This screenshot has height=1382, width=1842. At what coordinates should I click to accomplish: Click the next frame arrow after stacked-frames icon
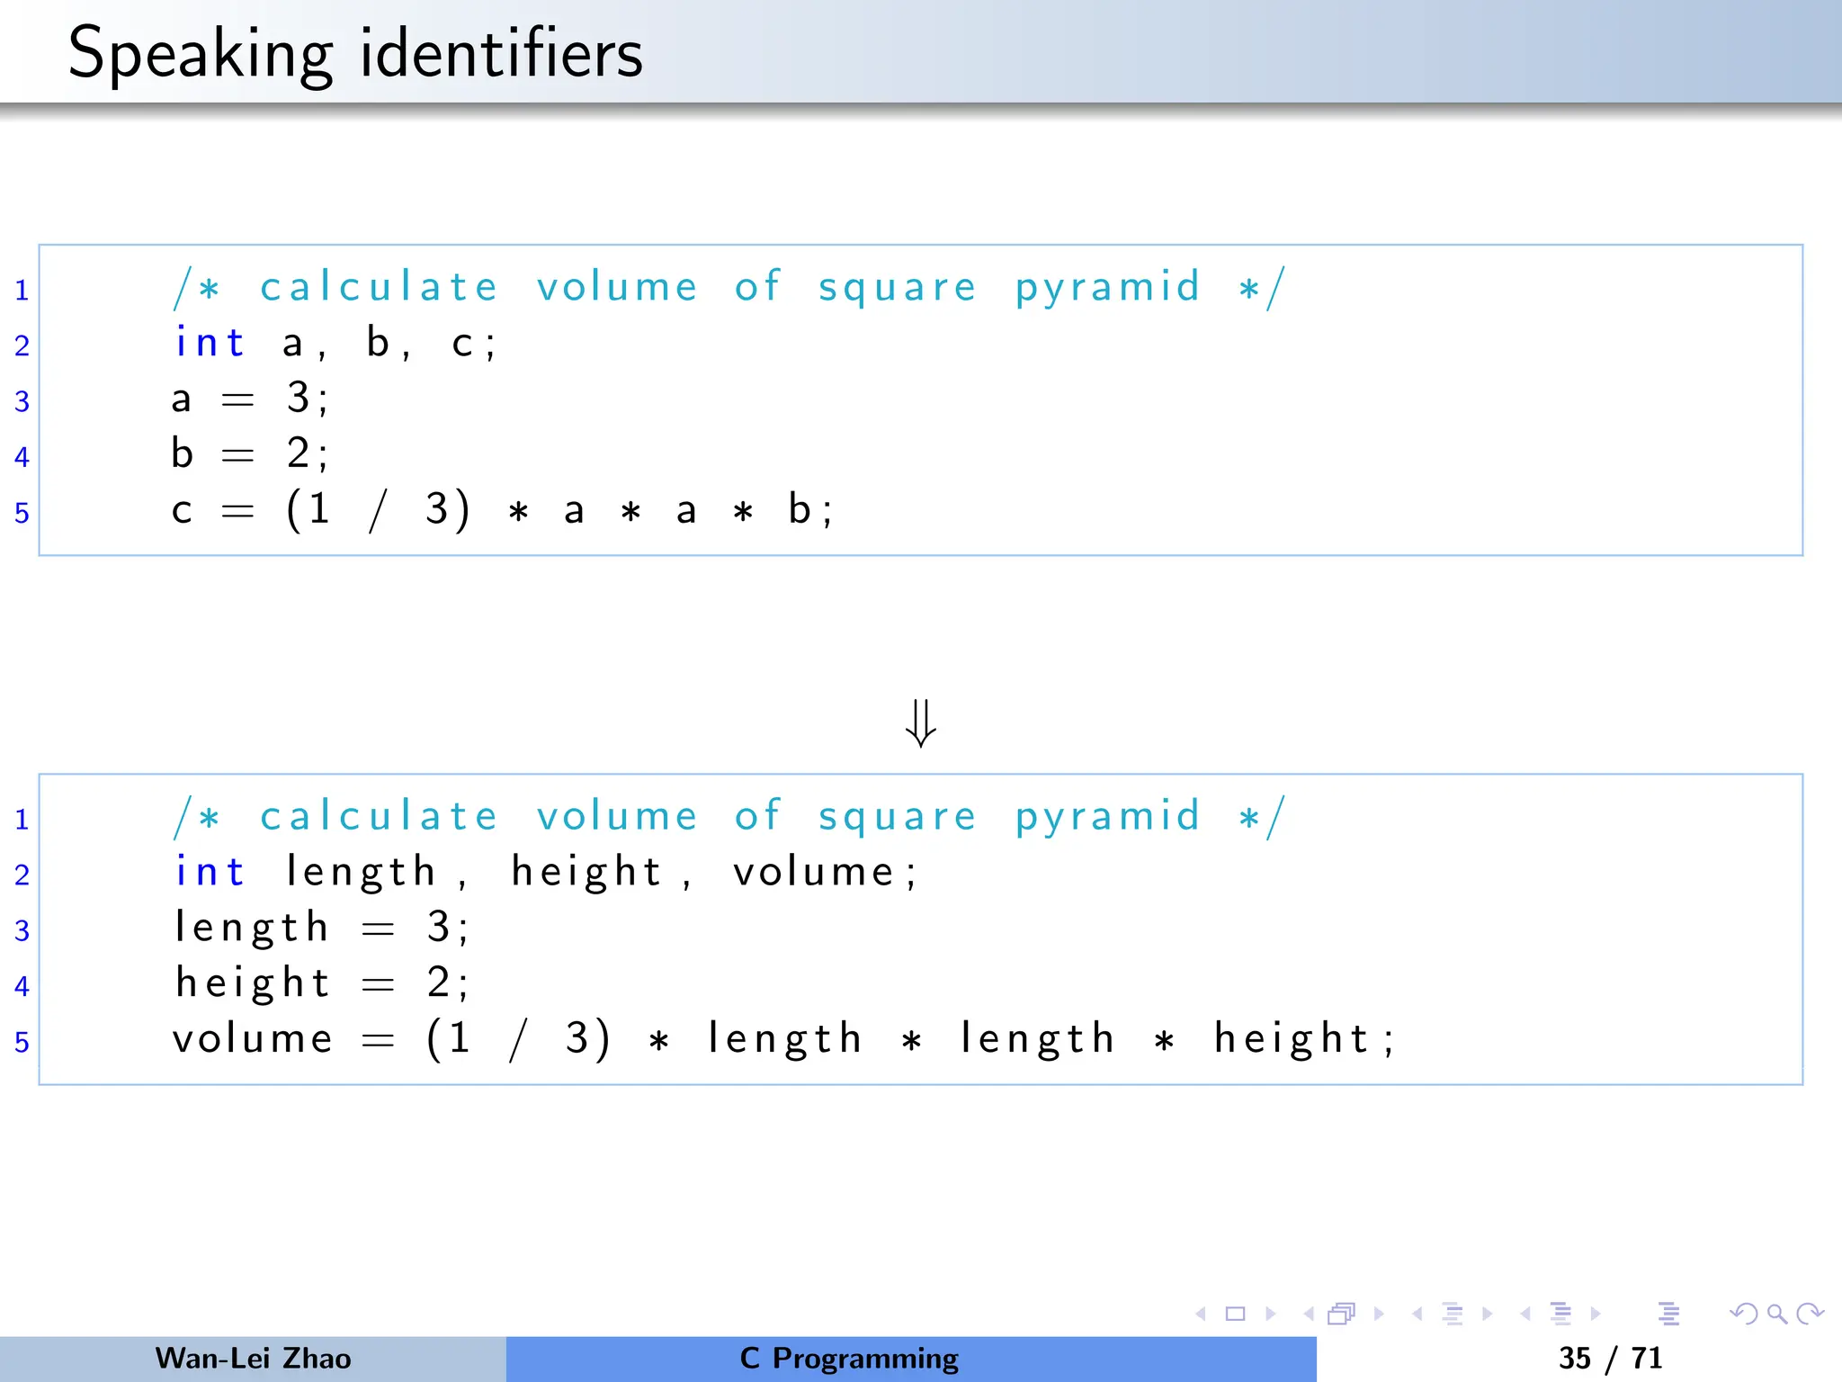1379,1315
